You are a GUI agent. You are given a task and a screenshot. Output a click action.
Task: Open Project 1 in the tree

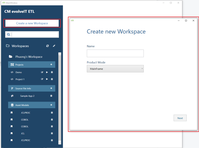point(20,79)
